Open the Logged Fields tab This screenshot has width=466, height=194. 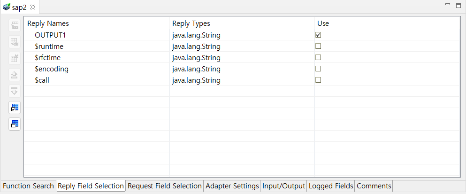(x=331, y=186)
